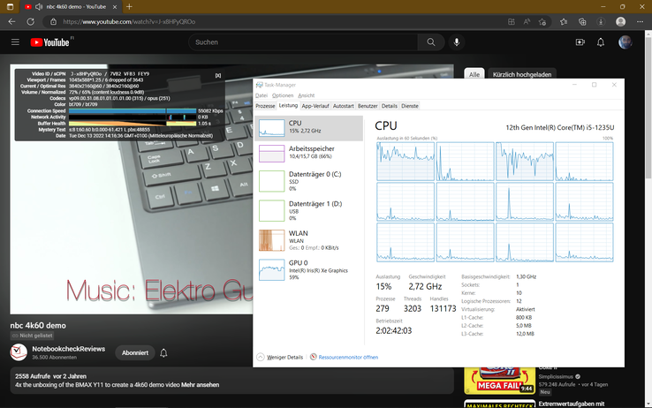Viewport: 652px width, 408px height.
Task: Click the Suchen search input field
Action: tap(304, 42)
